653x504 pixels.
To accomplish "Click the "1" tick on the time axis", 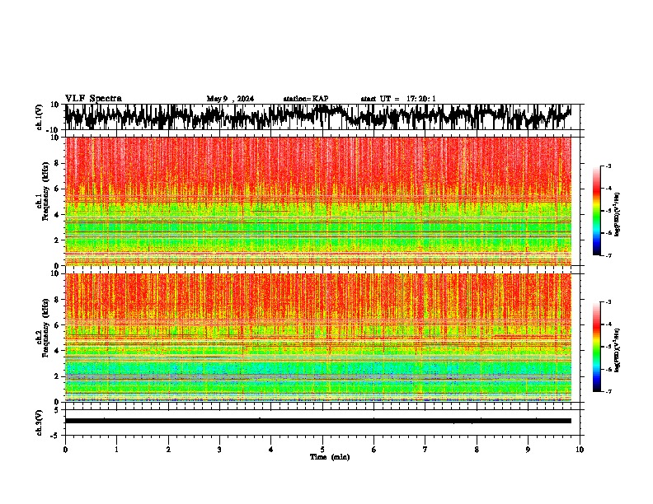I will (x=116, y=450).
